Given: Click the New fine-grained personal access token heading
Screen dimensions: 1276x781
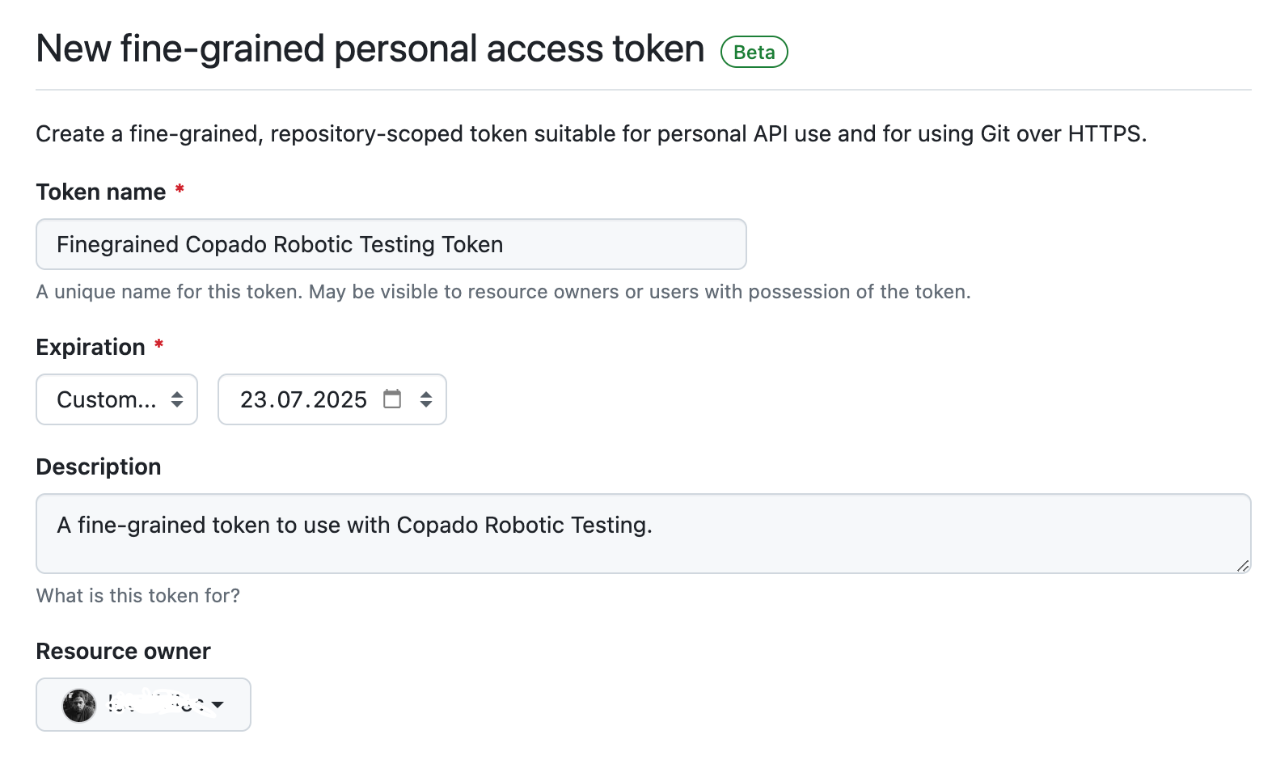Looking at the screenshot, I should pyautogui.click(x=370, y=49).
